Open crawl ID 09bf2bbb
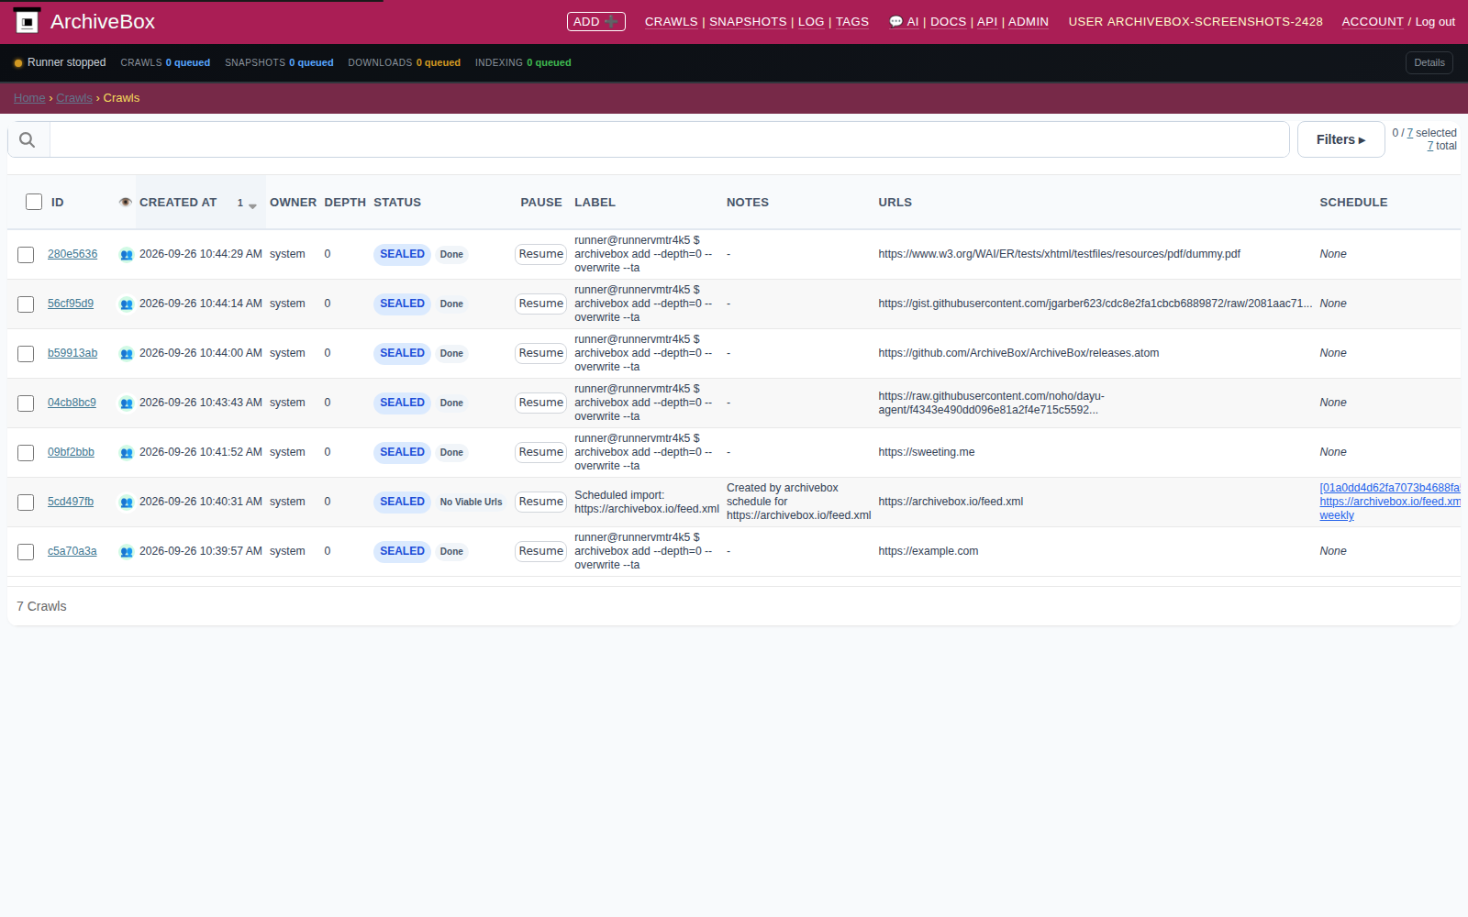The image size is (1468, 917). tap(71, 452)
